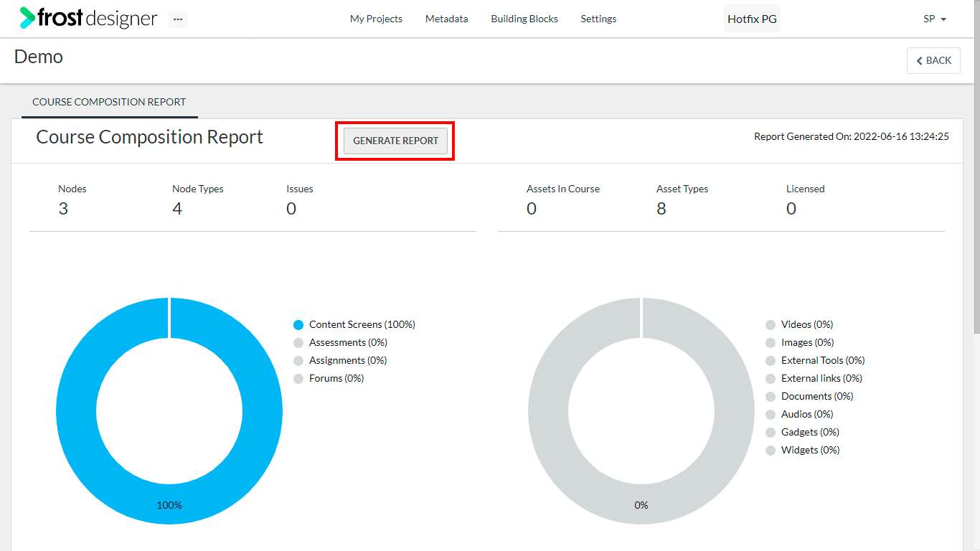Viewport: 980px width, 551px height.
Task: Expand the SP user dropdown
Action: (x=935, y=19)
